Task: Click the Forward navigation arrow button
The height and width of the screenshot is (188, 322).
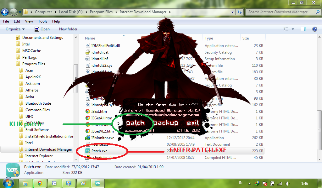Action: [x=14, y=12]
